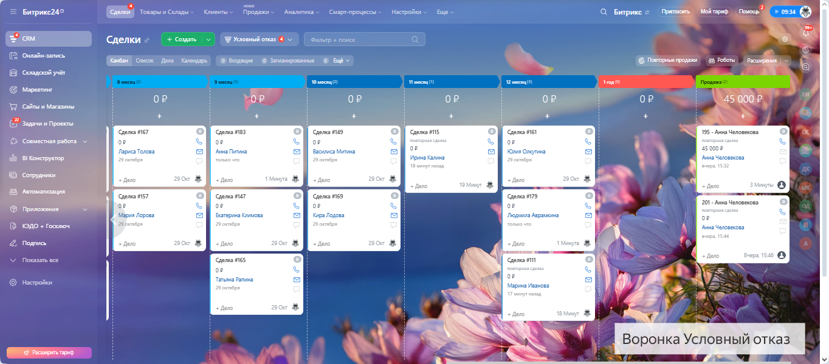Open Задачи и Проекты in sidebar
The height and width of the screenshot is (364, 829).
[x=49, y=124]
